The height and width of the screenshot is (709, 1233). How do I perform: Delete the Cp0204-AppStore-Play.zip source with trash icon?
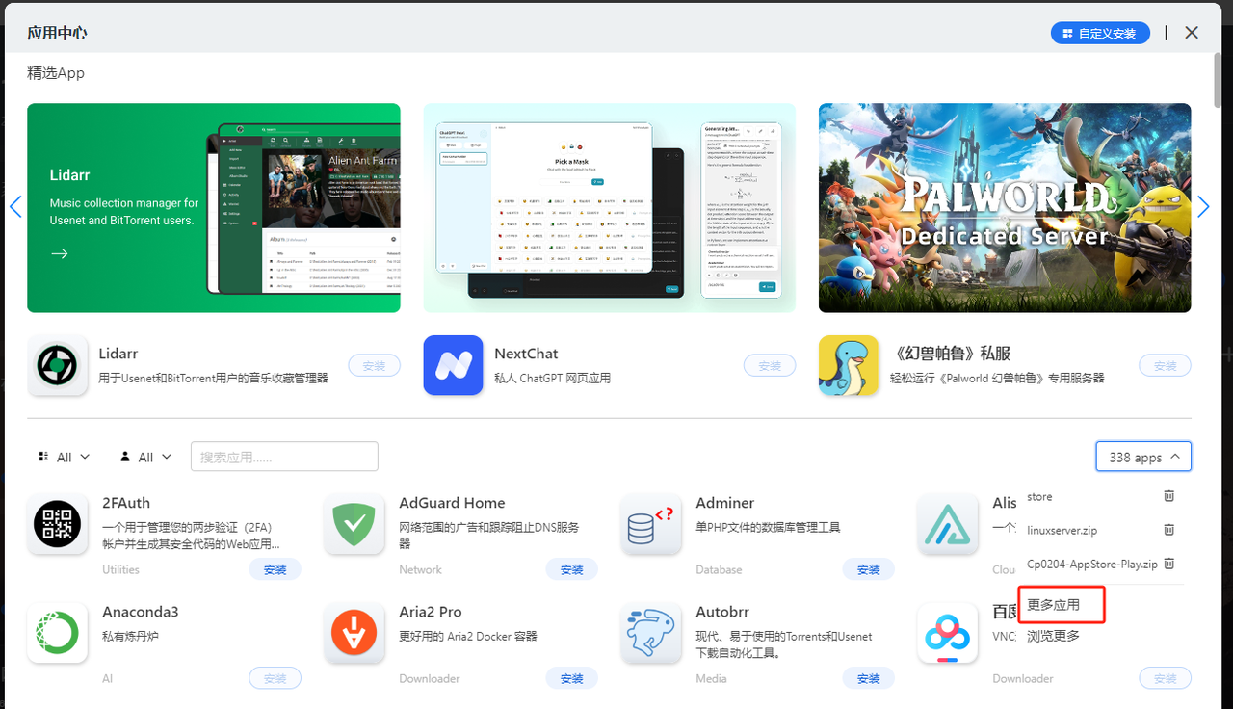point(1168,564)
